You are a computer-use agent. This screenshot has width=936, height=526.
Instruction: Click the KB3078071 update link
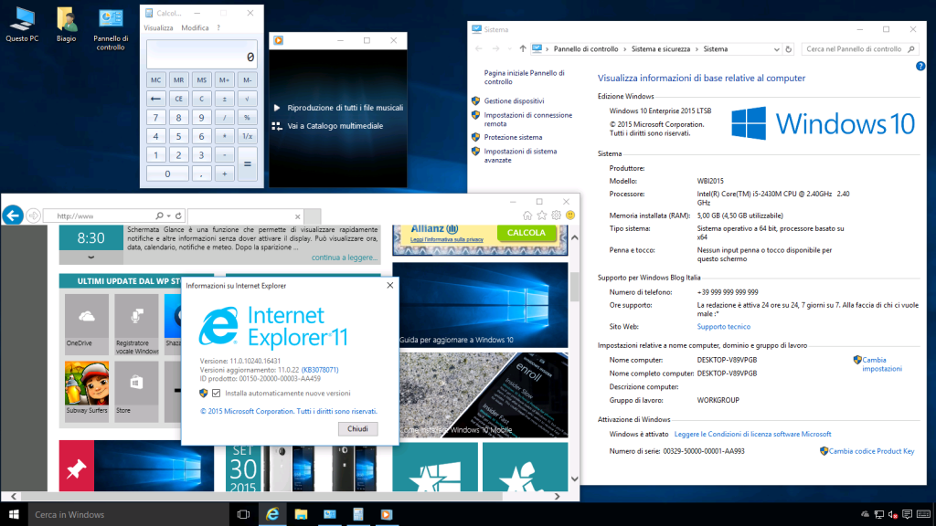(320, 370)
